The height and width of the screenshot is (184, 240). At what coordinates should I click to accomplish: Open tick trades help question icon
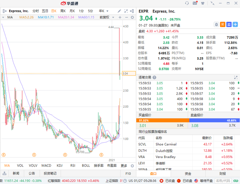click(x=154, y=77)
